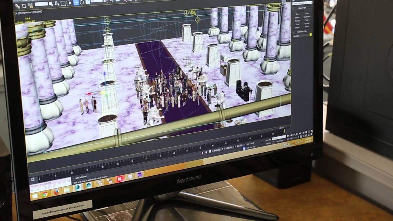Image resolution: width=393 pixels, height=221 pixels.
Task: Open the selection filter 'All' dropdown
Action: pyautogui.click(x=41, y=4)
